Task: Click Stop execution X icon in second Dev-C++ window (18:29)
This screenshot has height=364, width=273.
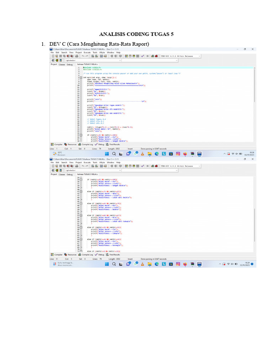Action: [x=148, y=166]
